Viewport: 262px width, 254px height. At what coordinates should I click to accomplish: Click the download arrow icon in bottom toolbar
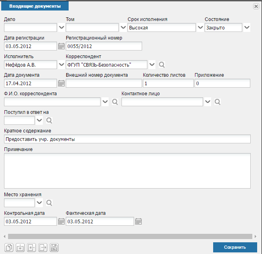click(x=20, y=247)
